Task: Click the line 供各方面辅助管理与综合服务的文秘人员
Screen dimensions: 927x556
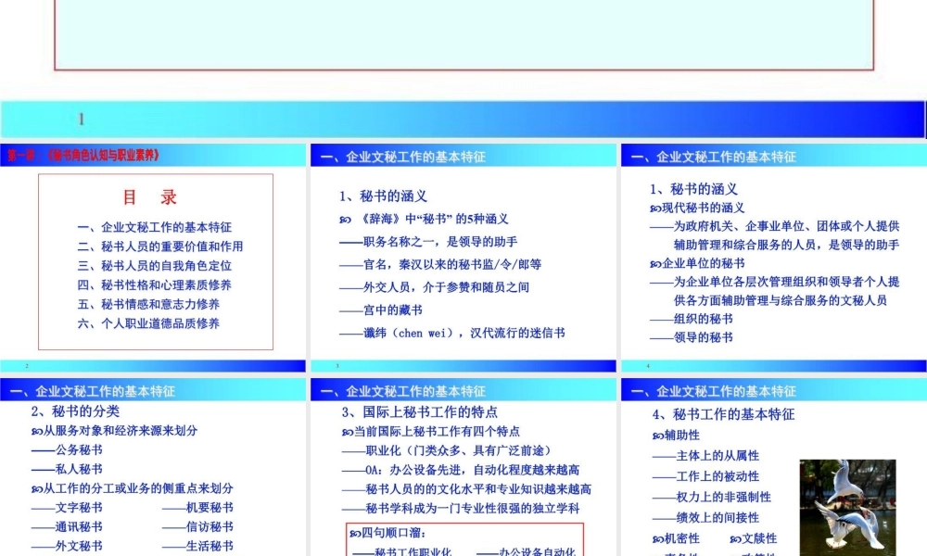Action: [781, 300]
